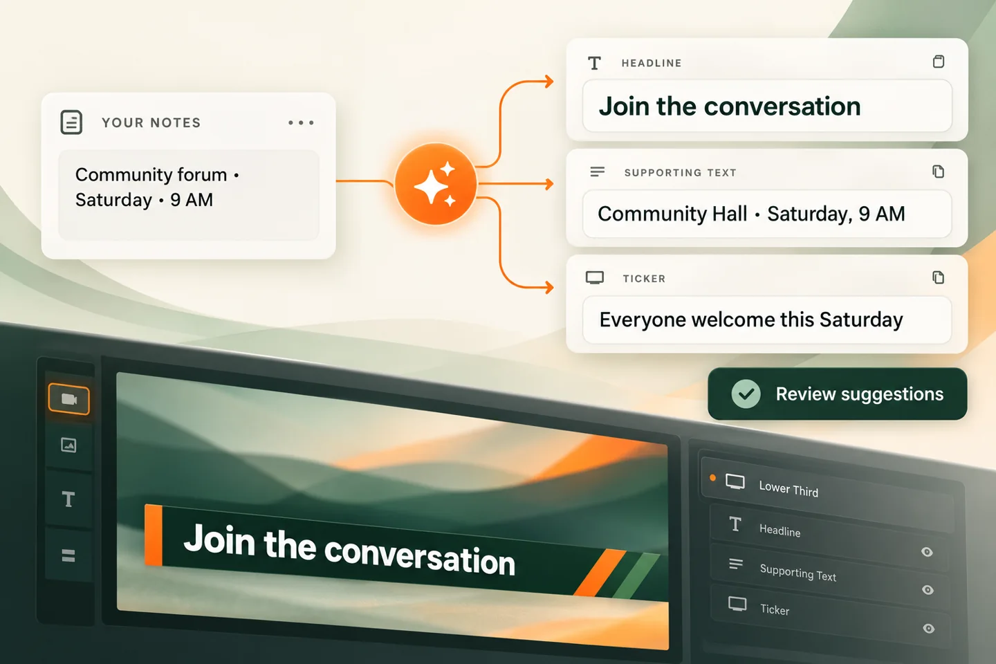Toggle visibility of the Supporting Text layer
The height and width of the screenshot is (664, 996).
[x=928, y=590]
